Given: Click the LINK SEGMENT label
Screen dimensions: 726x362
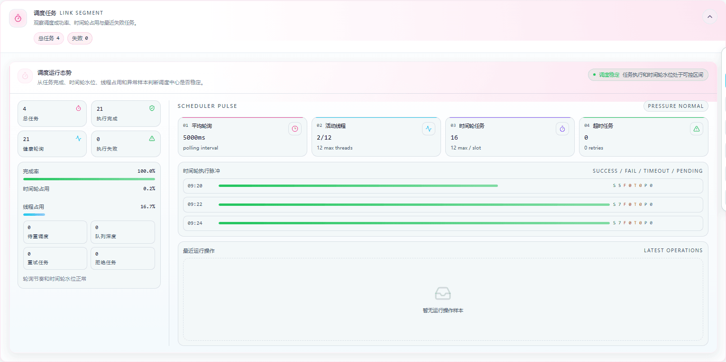Looking at the screenshot, I should coord(82,13).
